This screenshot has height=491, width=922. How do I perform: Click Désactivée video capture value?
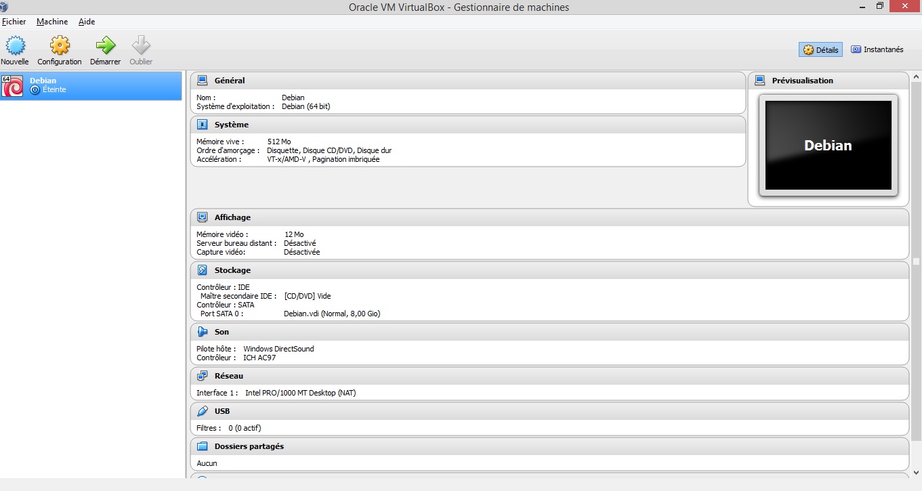point(302,252)
